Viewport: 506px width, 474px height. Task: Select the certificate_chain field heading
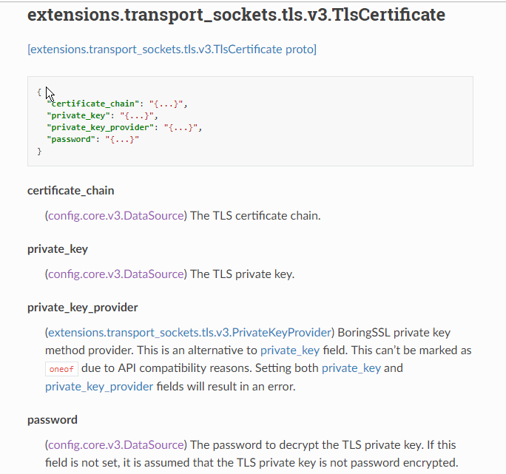pyautogui.click(x=71, y=191)
